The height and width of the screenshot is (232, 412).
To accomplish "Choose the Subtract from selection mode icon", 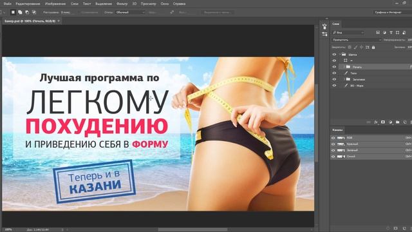I will pyautogui.click(x=27, y=12).
